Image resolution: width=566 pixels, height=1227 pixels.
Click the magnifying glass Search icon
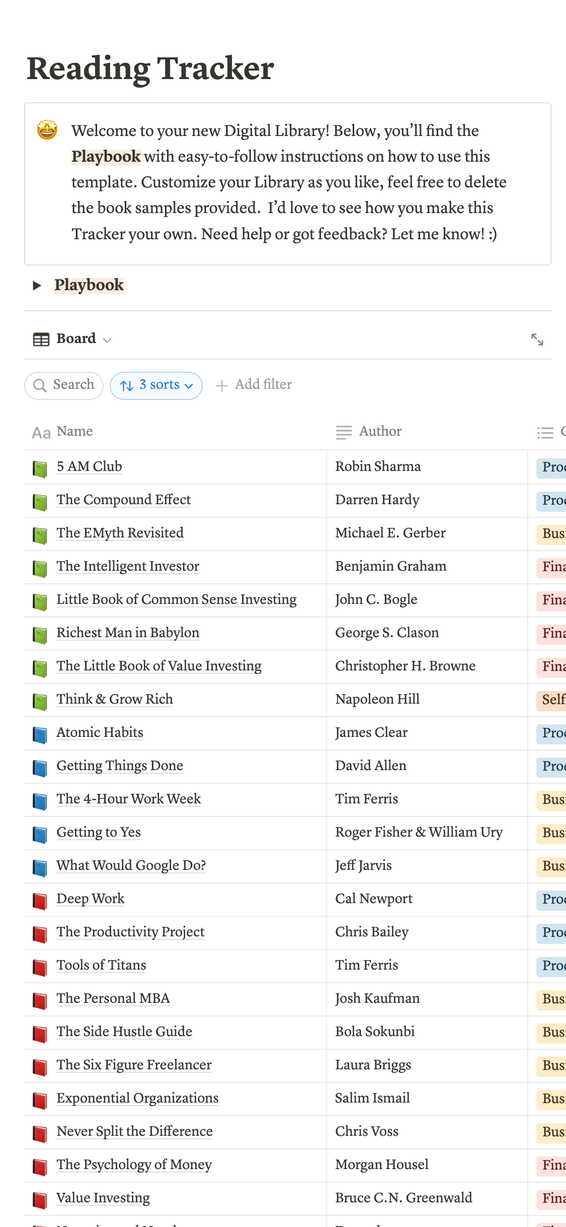tap(40, 385)
